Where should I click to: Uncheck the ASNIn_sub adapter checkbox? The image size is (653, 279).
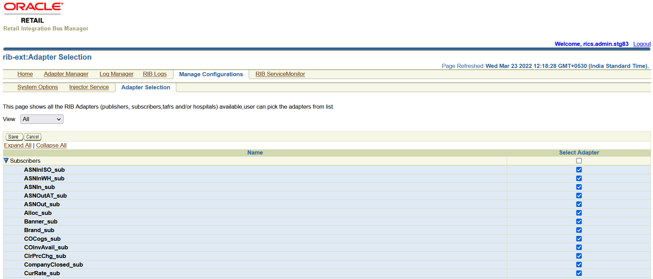579,187
